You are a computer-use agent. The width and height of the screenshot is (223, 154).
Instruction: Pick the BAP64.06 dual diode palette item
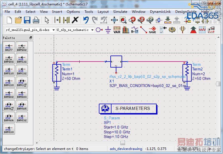pyautogui.click(x=9, y=117)
